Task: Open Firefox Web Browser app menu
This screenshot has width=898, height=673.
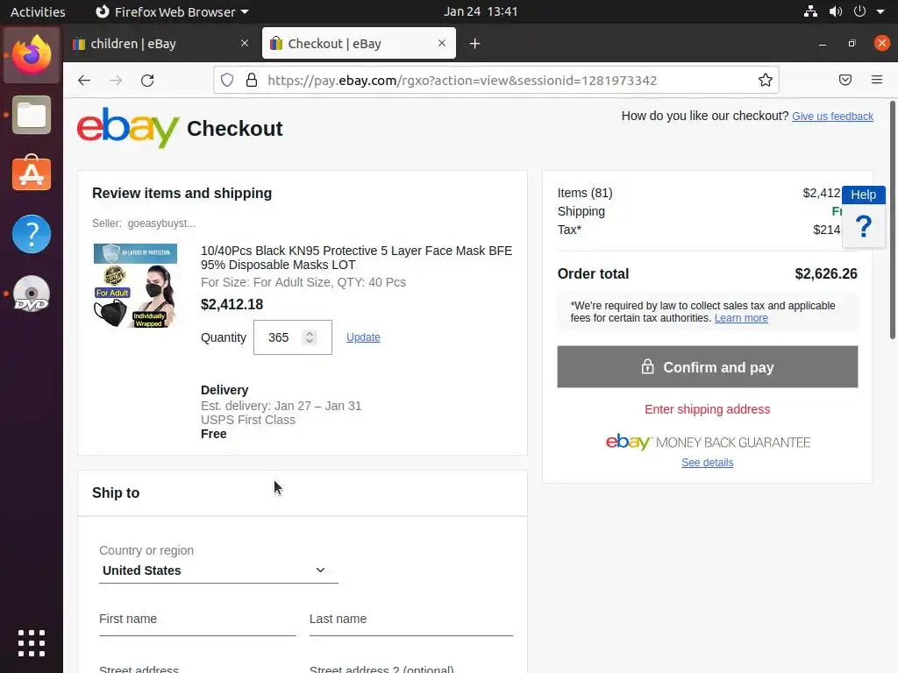Action: pyautogui.click(x=171, y=12)
